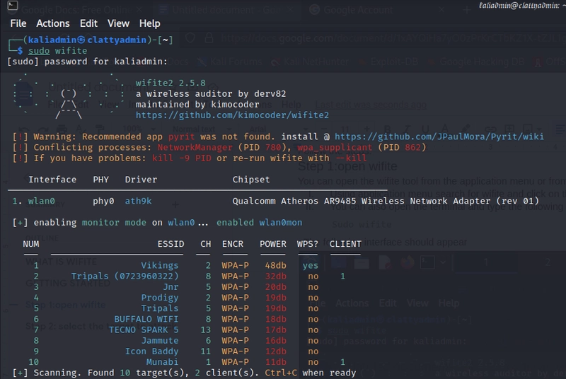This screenshot has height=379, width=566.
Task: Click the 'pyrit' warning word
Action: coord(181,136)
